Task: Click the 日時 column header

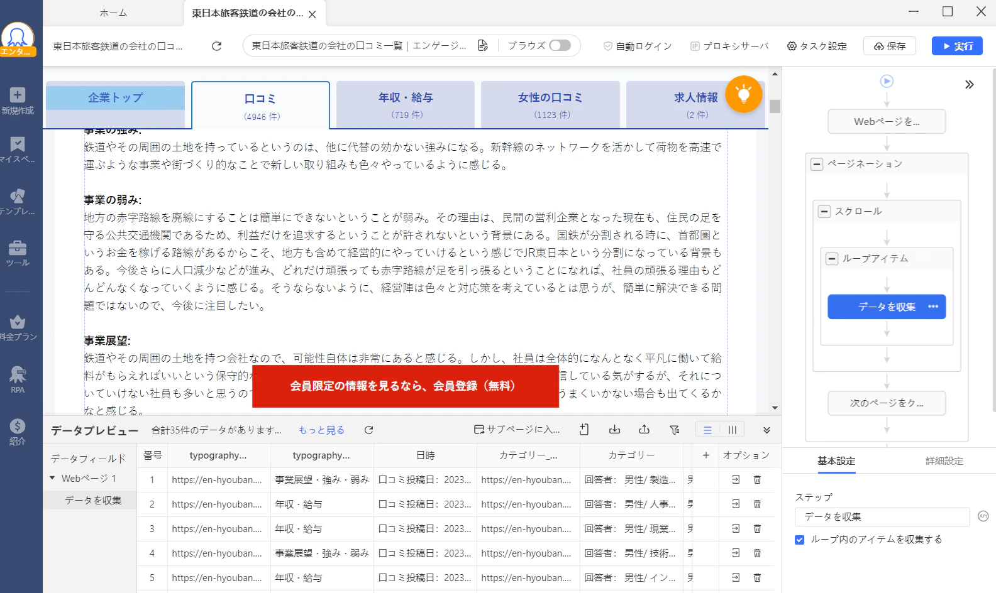Action: tap(425, 455)
